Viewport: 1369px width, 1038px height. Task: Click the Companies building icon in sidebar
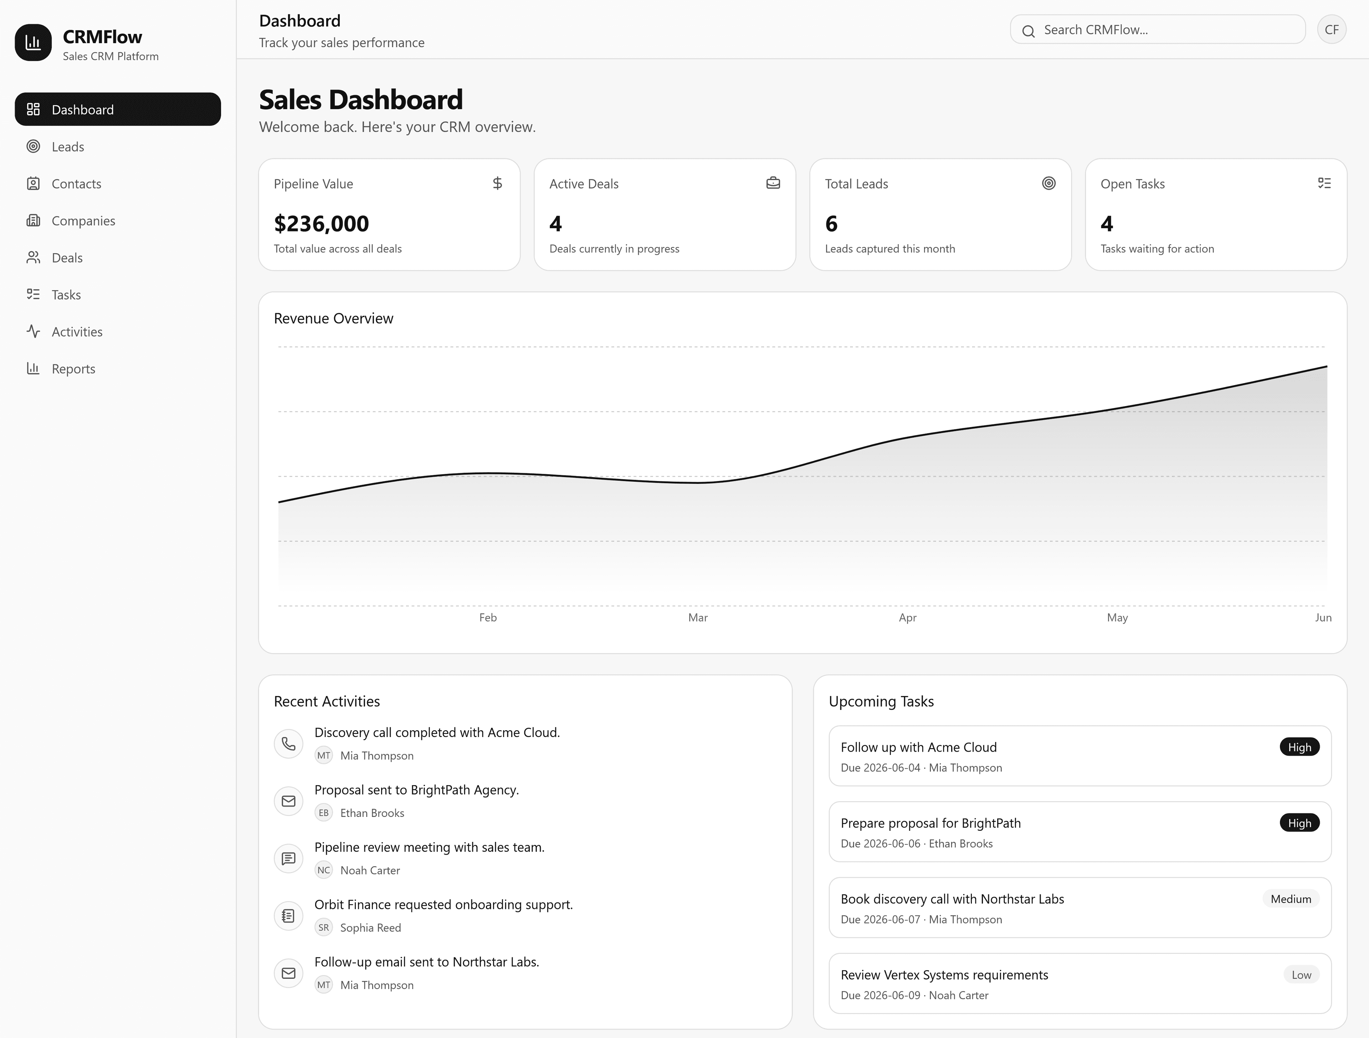[34, 220]
